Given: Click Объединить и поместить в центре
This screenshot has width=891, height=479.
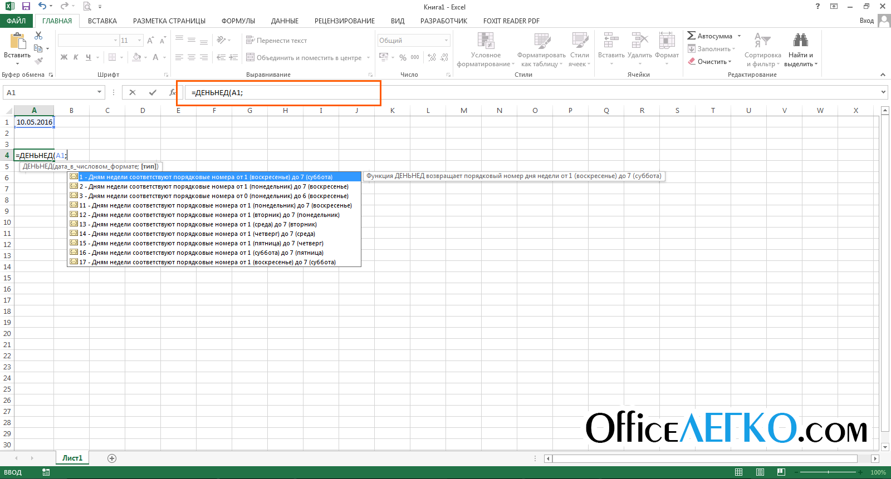Looking at the screenshot, I should 303,57.
